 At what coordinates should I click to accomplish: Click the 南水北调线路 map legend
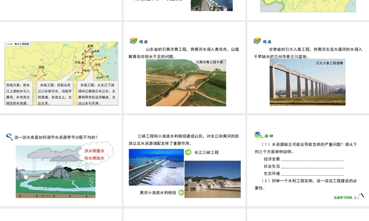pos(17,44)
